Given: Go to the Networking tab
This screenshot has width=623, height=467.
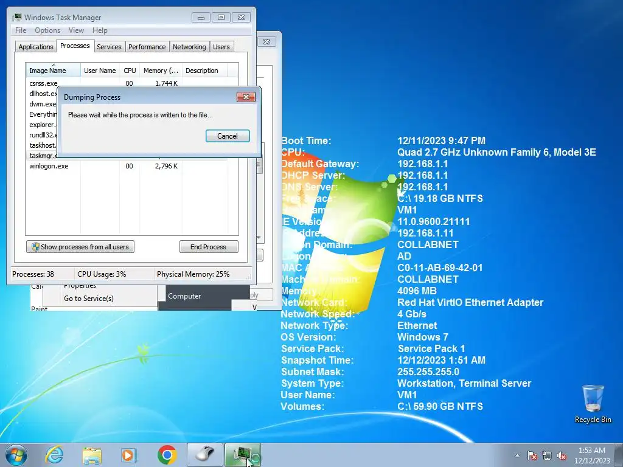Looking at the screenshot, I should click(189, 47).
